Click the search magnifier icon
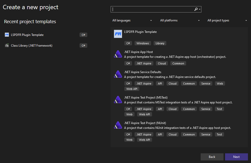The height and width of the screenshot is (163, 251). pyautogui.click(x=196, y=9)
